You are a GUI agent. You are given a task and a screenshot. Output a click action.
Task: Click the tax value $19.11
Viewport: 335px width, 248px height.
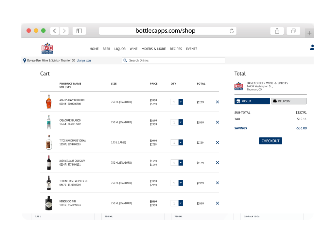302,119
